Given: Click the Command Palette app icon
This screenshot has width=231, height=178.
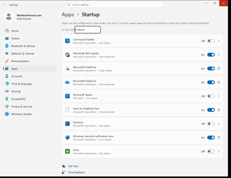Looking at the screenshot, I should pyautogui.click(x=67, y=41).
